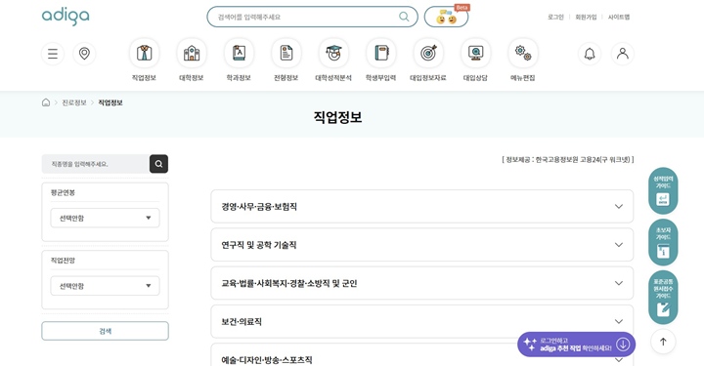
Task: Open 학과정보 book icon
Action: click(239, 53)
